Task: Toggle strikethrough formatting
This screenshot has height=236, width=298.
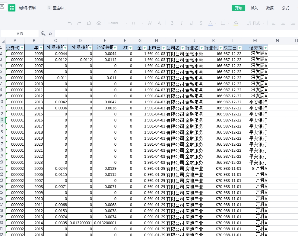Action: coord(201,23)
